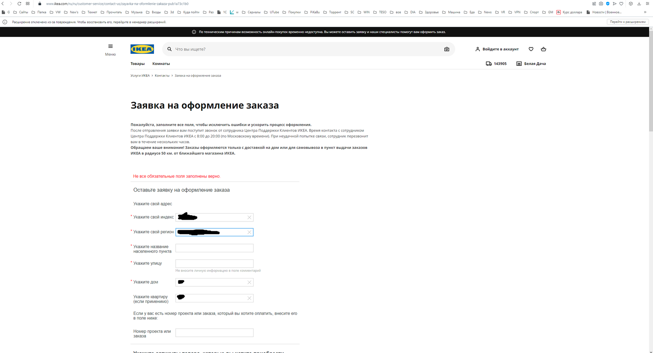Image resolution: width=653 pixels, height=353 pixels.
Task: Click the Номер проекта или заказа field
Action: tap(214, 333)
